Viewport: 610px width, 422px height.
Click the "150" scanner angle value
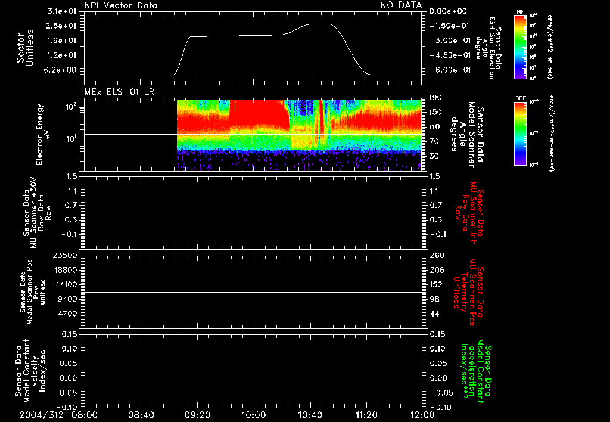(435, 112)
